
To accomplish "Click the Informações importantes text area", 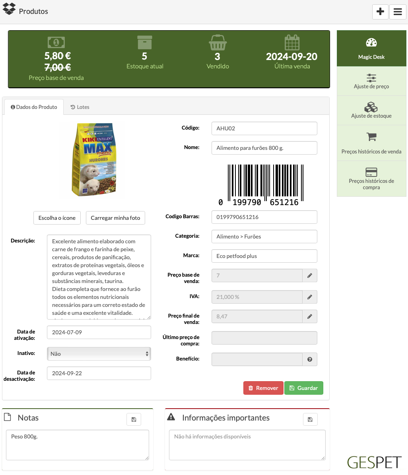I will [x=247, y=445].
